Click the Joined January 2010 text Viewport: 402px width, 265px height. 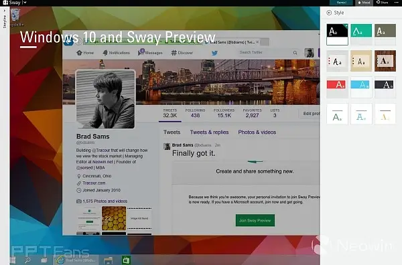(x=101, y=190)
